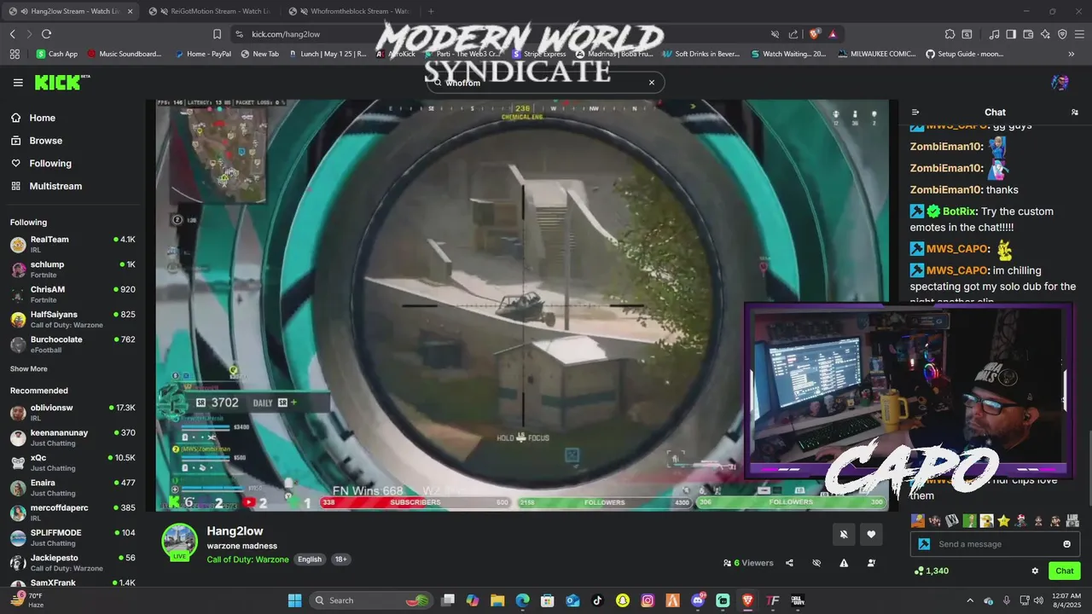This screenshot has height=614, width=1092.
Task: Report stream via warning triangle icon
Action: click(x=844, y=563)
